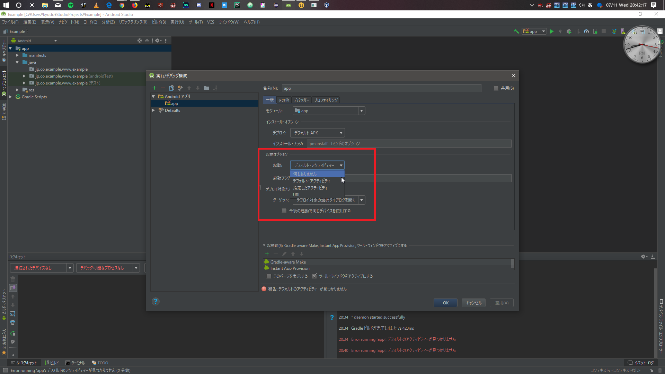Open the ビルド(B) menu
Viewport: 665px width, 374px height.
[x=159, y=22]
